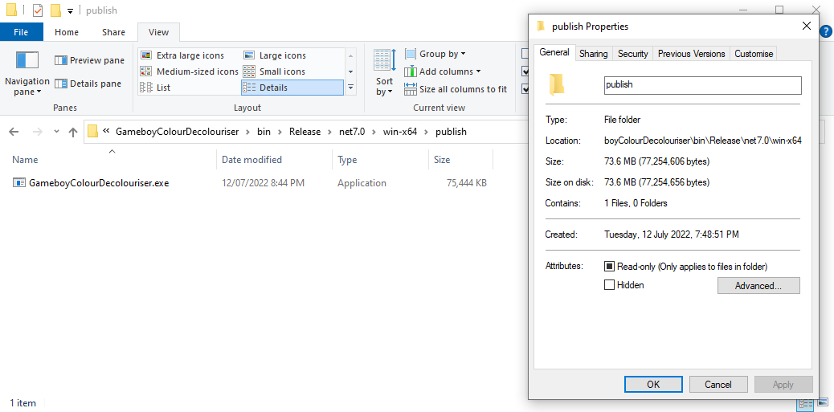Click Release in the address breadcrumb
The width and height of the screenshot is (834, 412).
(305, 131)
